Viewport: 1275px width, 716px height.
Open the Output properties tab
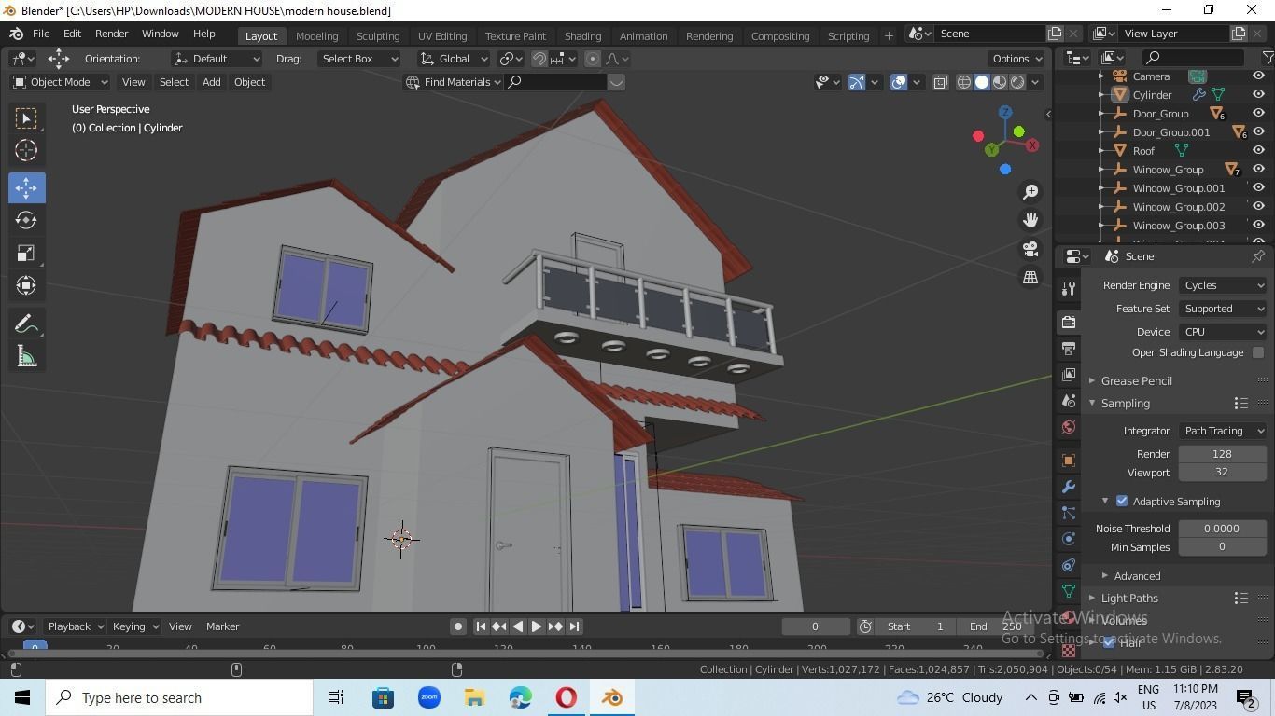pos(1069,348)
